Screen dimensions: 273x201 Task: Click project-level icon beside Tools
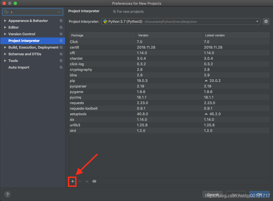(x=61, y=61)
